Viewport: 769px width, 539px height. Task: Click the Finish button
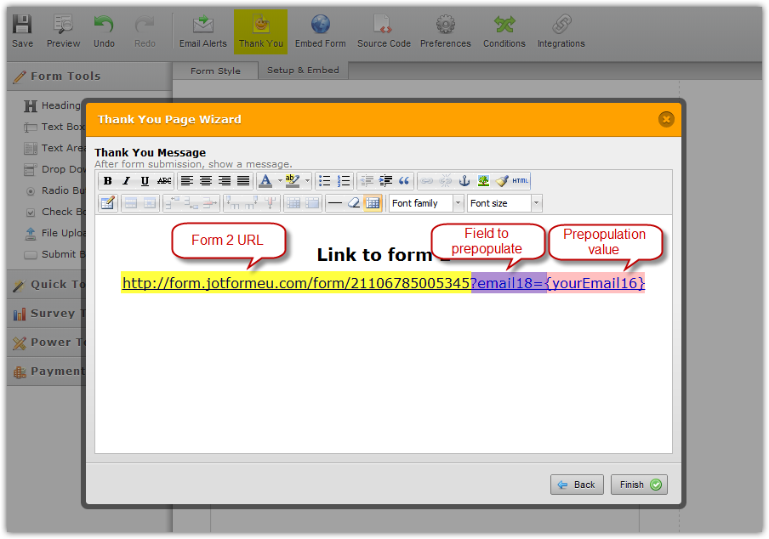pyautogui.click(x=639, y=485)
